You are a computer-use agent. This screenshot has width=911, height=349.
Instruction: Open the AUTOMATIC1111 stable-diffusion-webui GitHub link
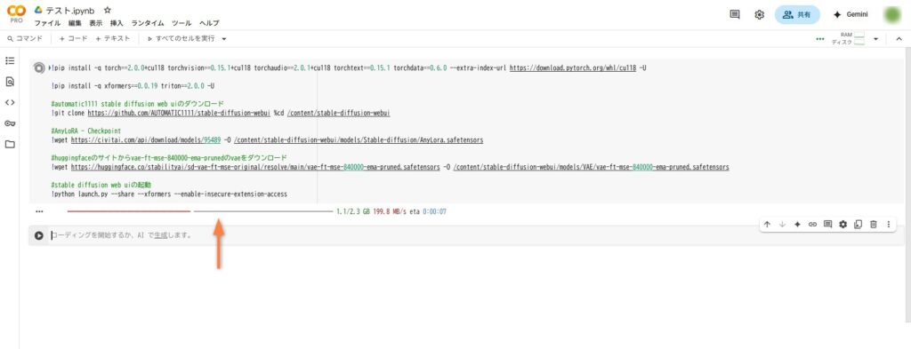point(179,113)
